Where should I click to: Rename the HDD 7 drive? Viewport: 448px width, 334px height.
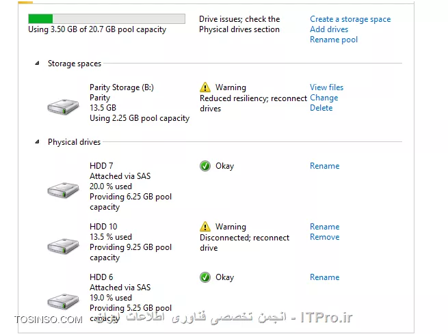[324, 166]
